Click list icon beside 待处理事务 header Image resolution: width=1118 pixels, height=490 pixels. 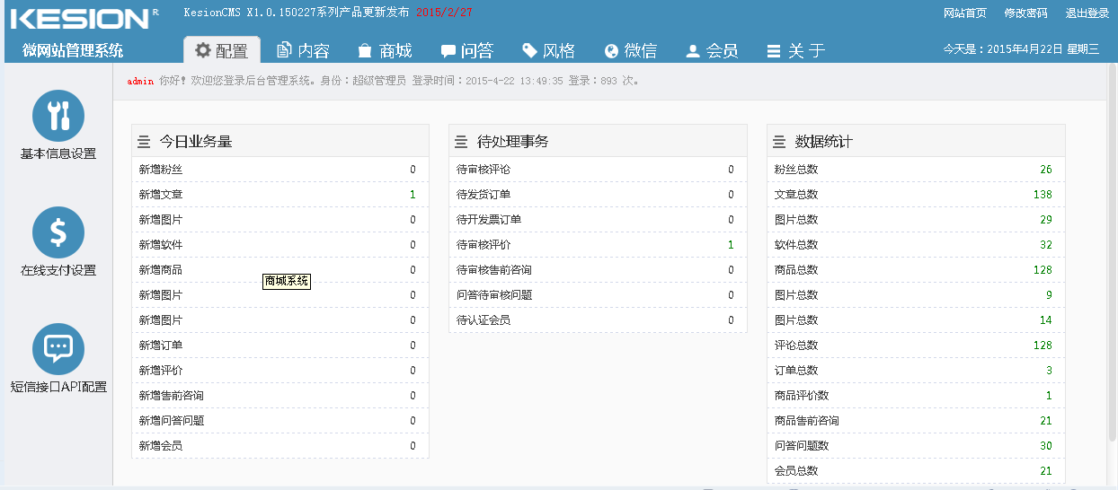pos(461,142)
